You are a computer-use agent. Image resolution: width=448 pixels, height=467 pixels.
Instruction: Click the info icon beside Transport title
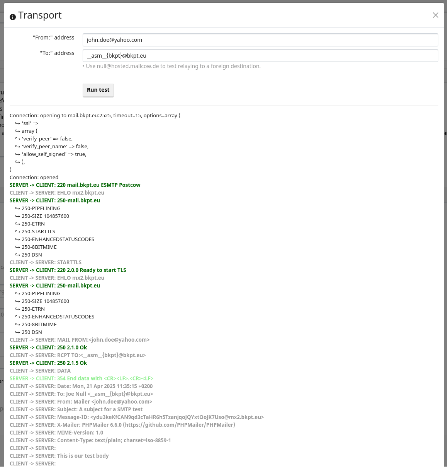(13, 17)
